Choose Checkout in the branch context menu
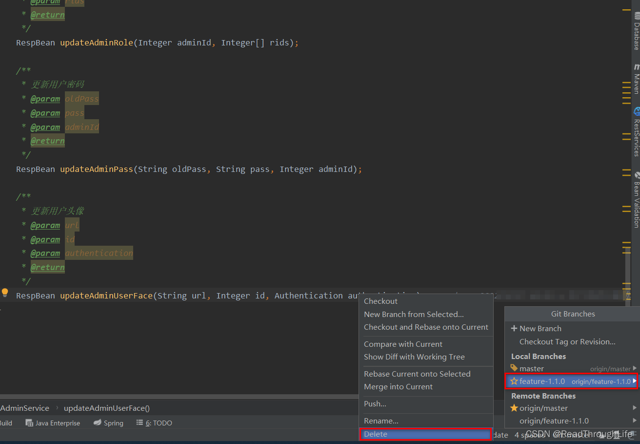640x444 pixels. 426,301
